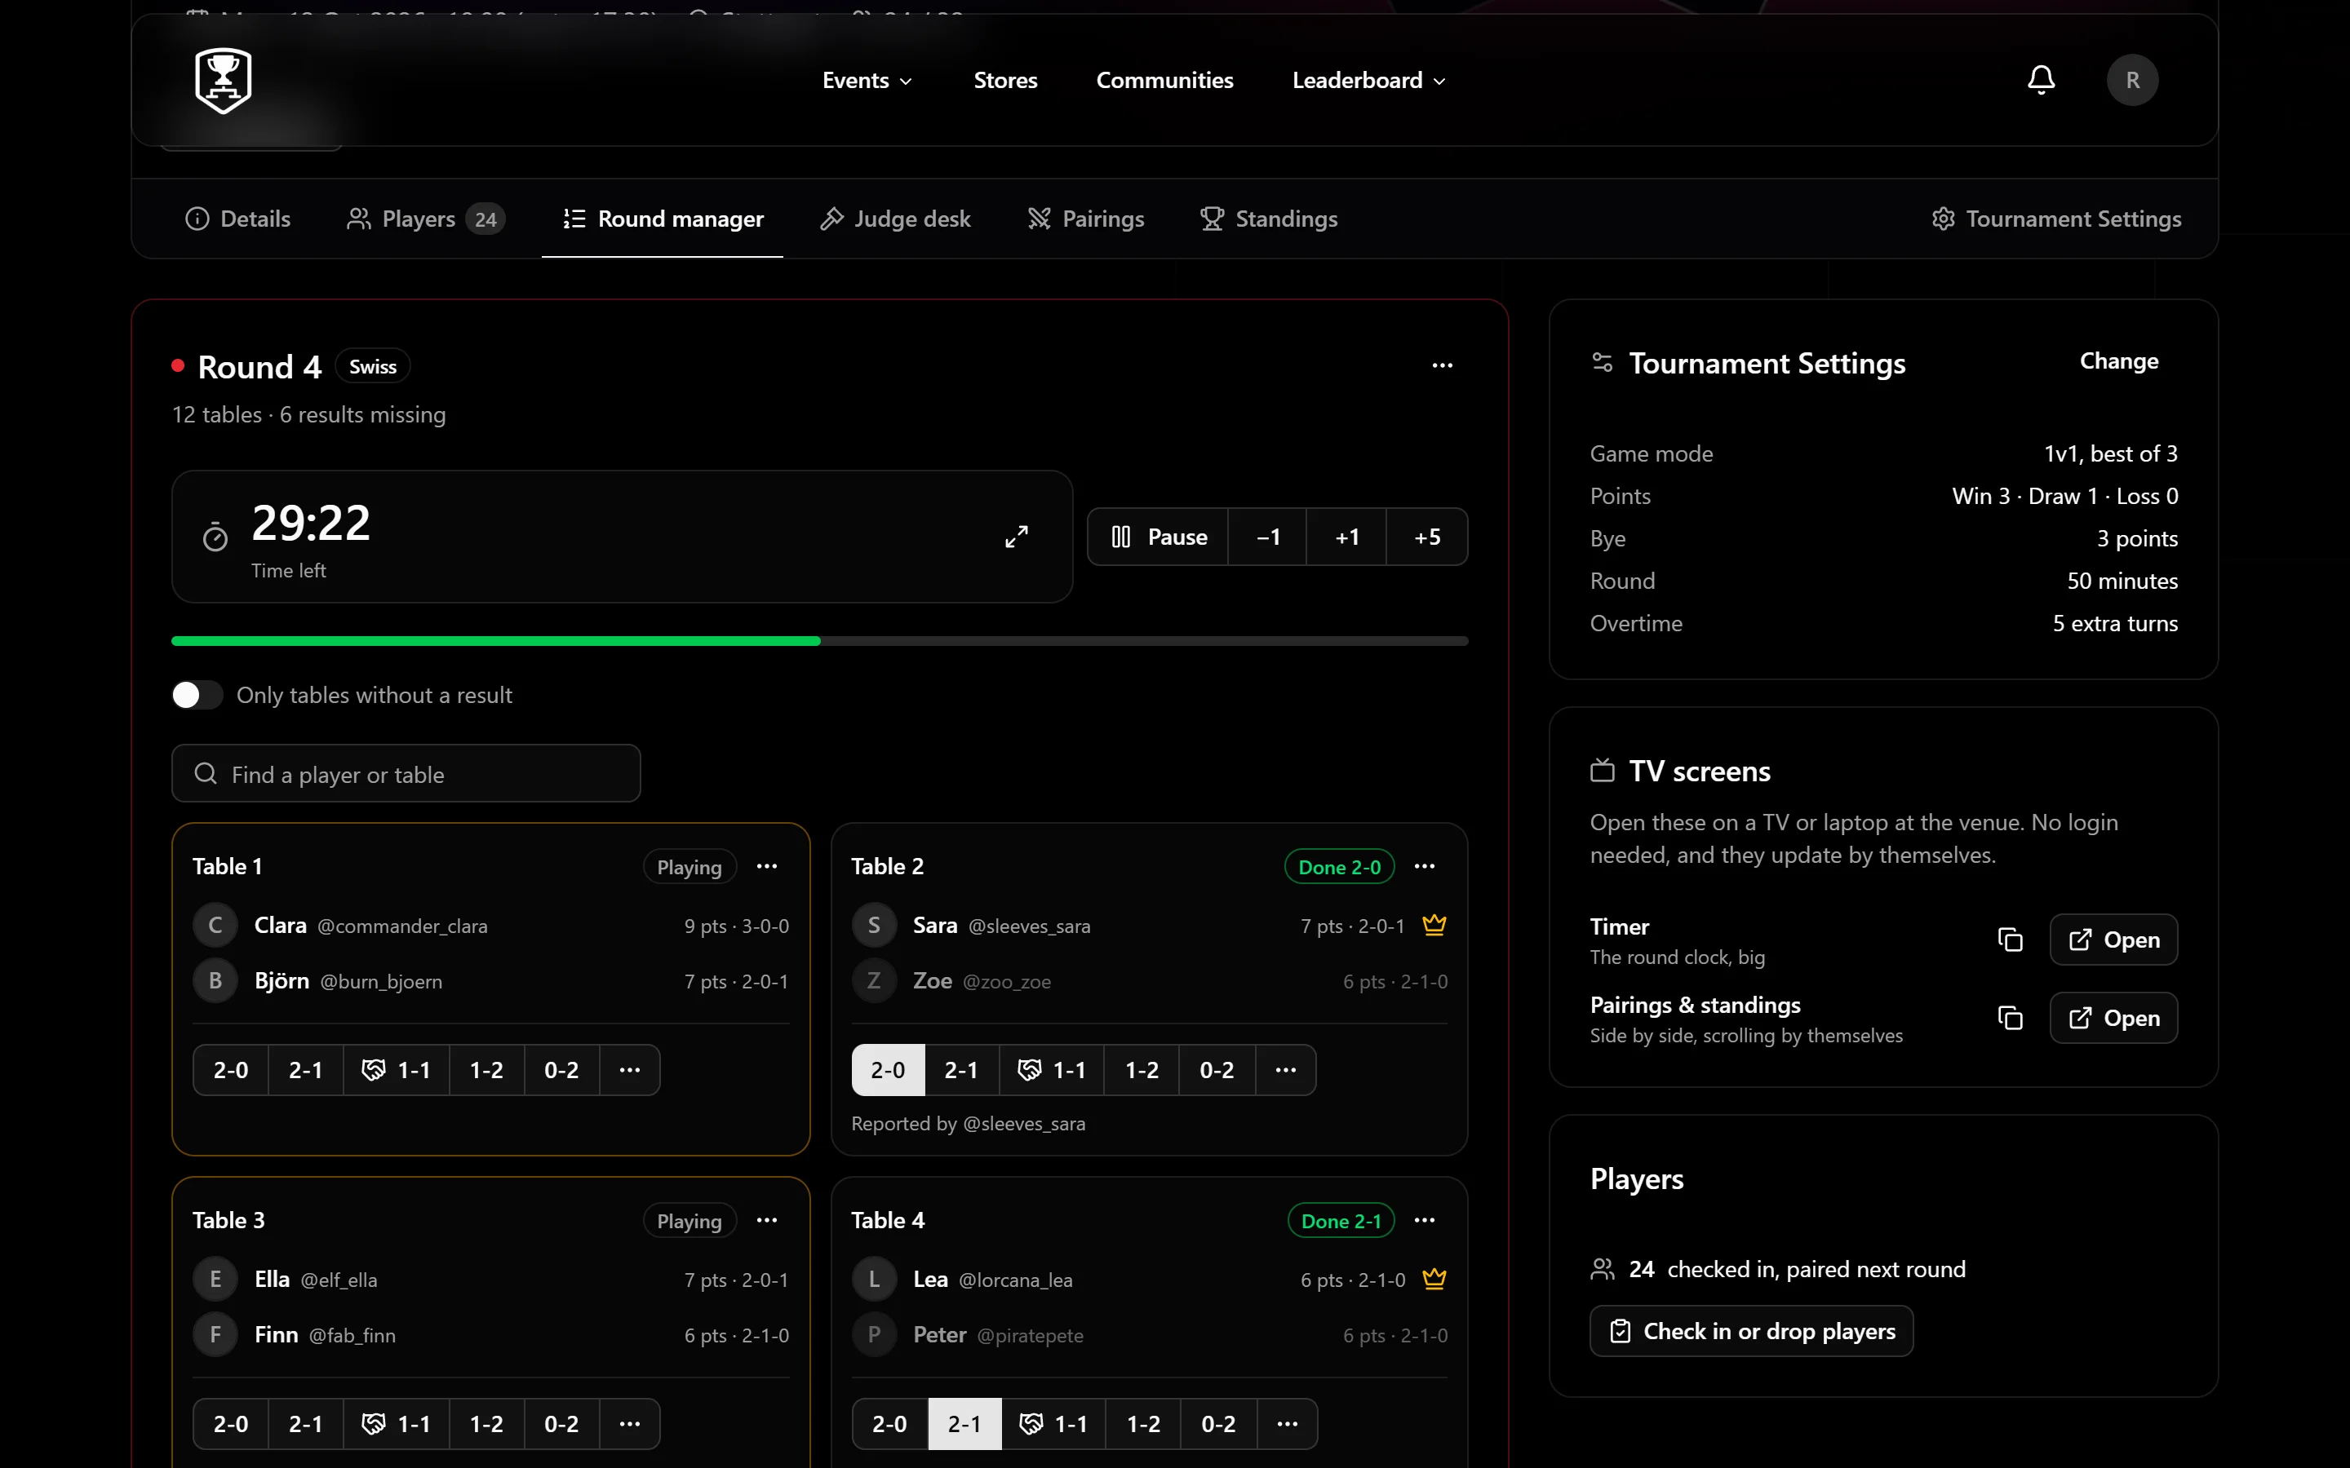Show more result options for Table 1
Image resolution: width=2350 pixels, height=1468 pixels.
[629, 1070]
